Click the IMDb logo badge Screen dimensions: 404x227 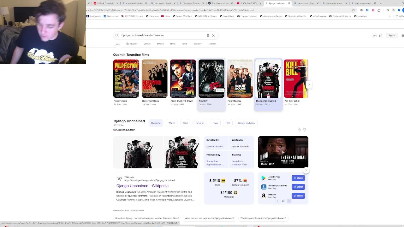point(223,181)
